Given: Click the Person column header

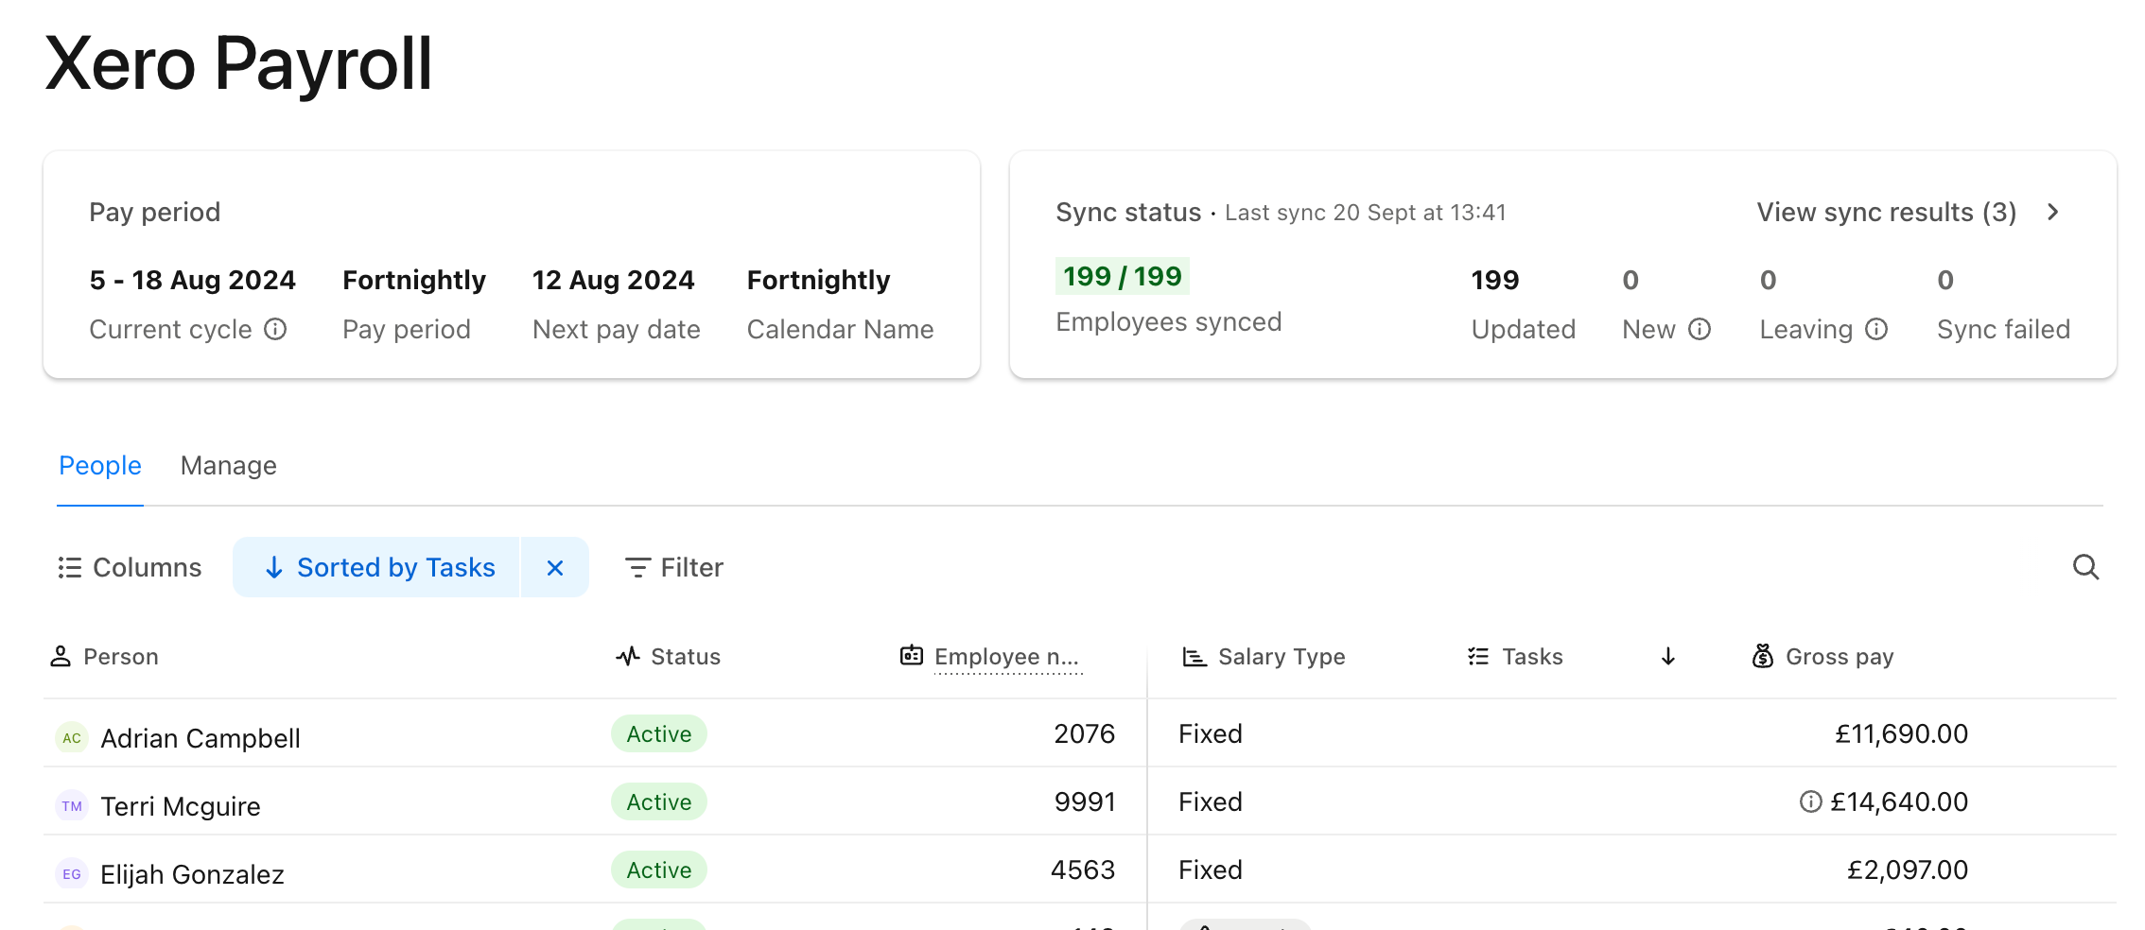Looking at the screenshot, I should (x=104, y=656).
